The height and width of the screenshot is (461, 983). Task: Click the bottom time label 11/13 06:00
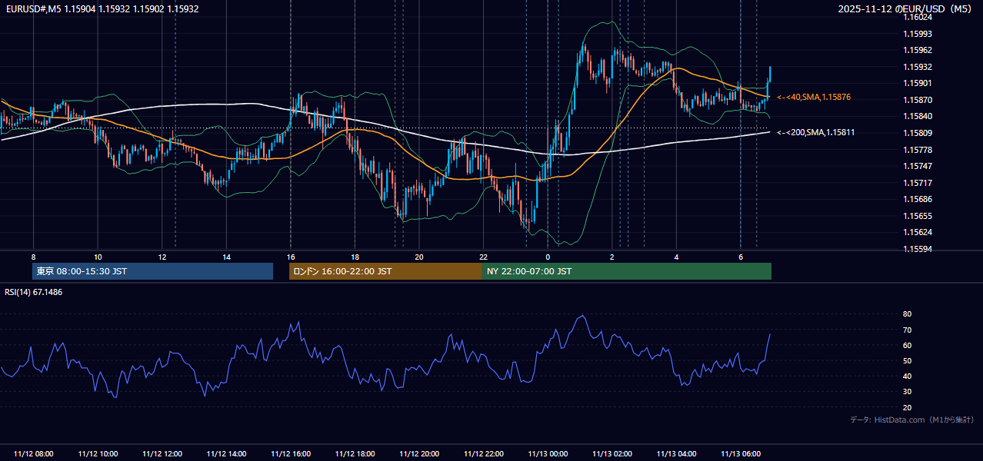click(x=741, y=454)
